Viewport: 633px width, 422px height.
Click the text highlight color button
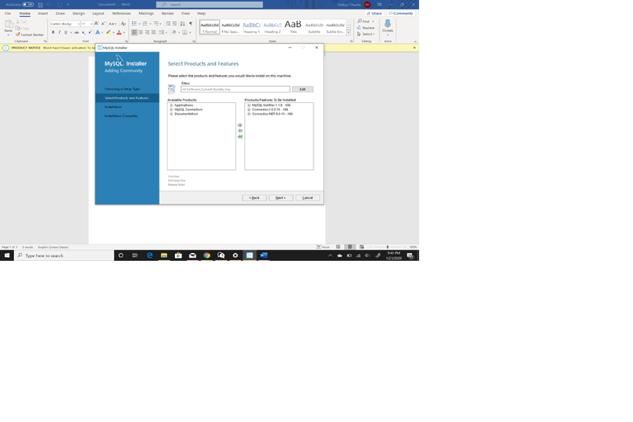coord(108,33)
